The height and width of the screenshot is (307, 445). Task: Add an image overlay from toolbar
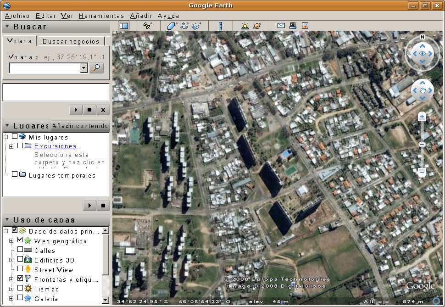tap(196, 26)
